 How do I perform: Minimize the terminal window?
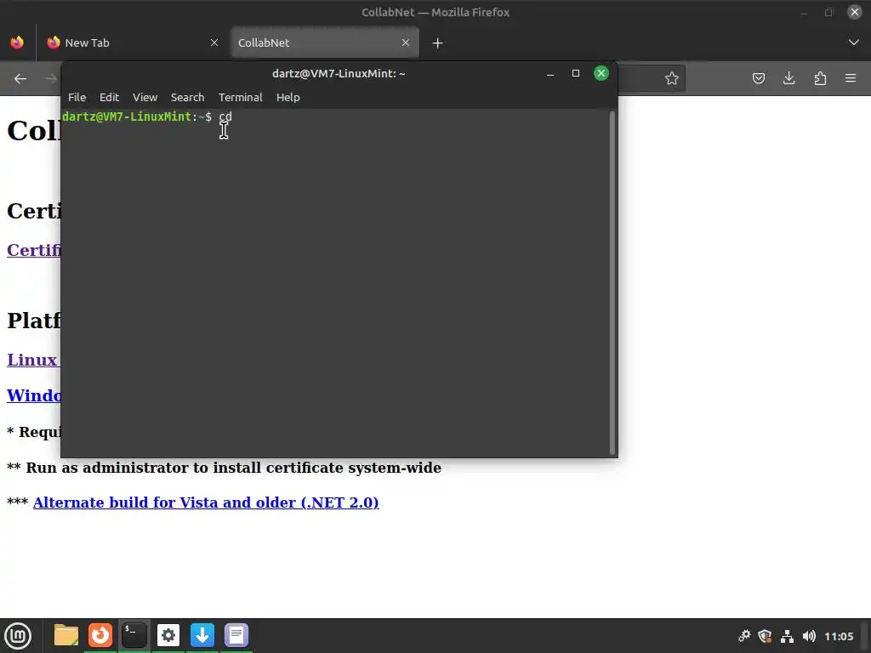[x=550, y=74]
